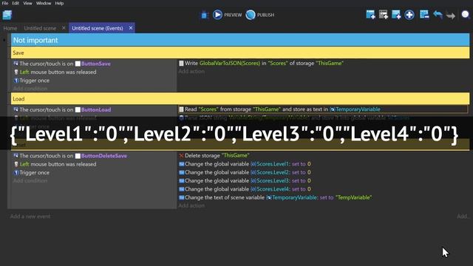This screenshot has width=473, height=266.
Task: Click the add sub-event toolbar icon
Action: tap(384, 15)
